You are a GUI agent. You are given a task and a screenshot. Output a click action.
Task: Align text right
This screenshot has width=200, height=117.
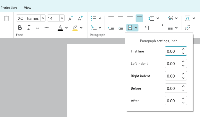point(130,18)
